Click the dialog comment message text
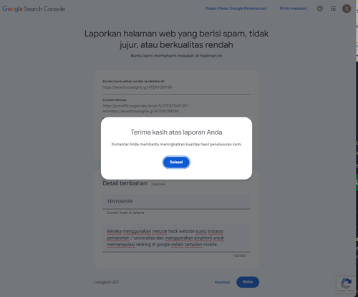358x297 pixels. pos(176,145)
